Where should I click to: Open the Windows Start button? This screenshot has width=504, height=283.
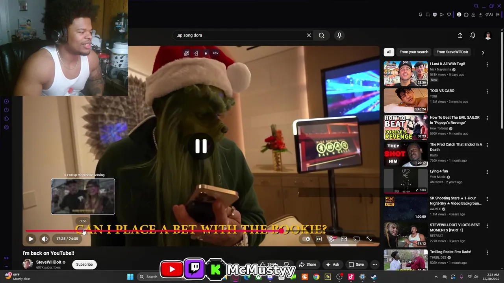point(130,277)
